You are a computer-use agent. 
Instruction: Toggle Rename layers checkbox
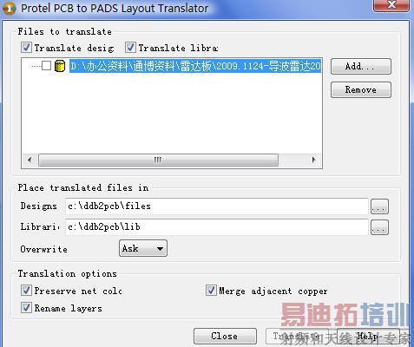coord(26,307)
